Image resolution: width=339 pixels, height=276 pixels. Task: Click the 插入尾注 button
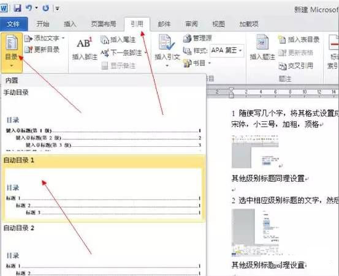tap(118, 40)
